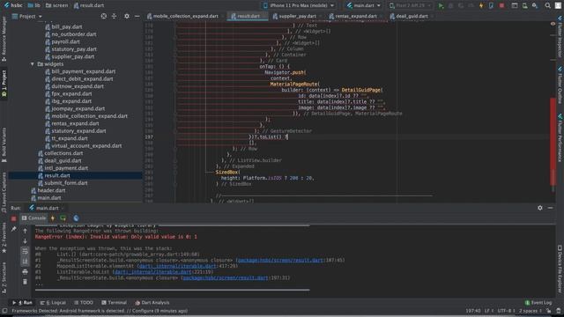Run the app with the green play icon
This screenshot has height=317, width=564.
click(441, 5)
